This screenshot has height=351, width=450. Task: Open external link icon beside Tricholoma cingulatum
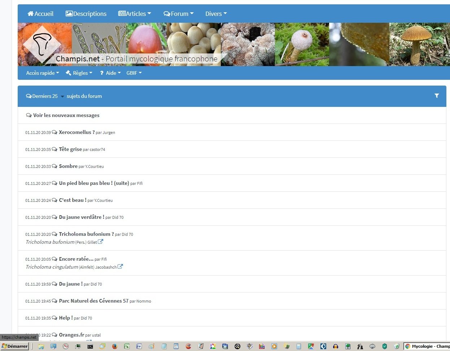pyautogui.click(x=120, y=267)
